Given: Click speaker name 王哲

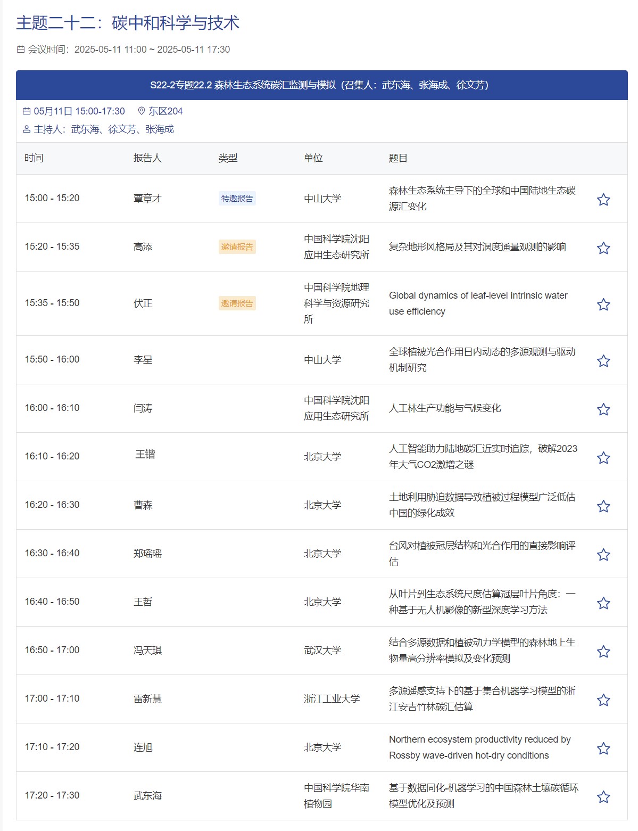Looking at the screenshot, I should coord(143,602).
